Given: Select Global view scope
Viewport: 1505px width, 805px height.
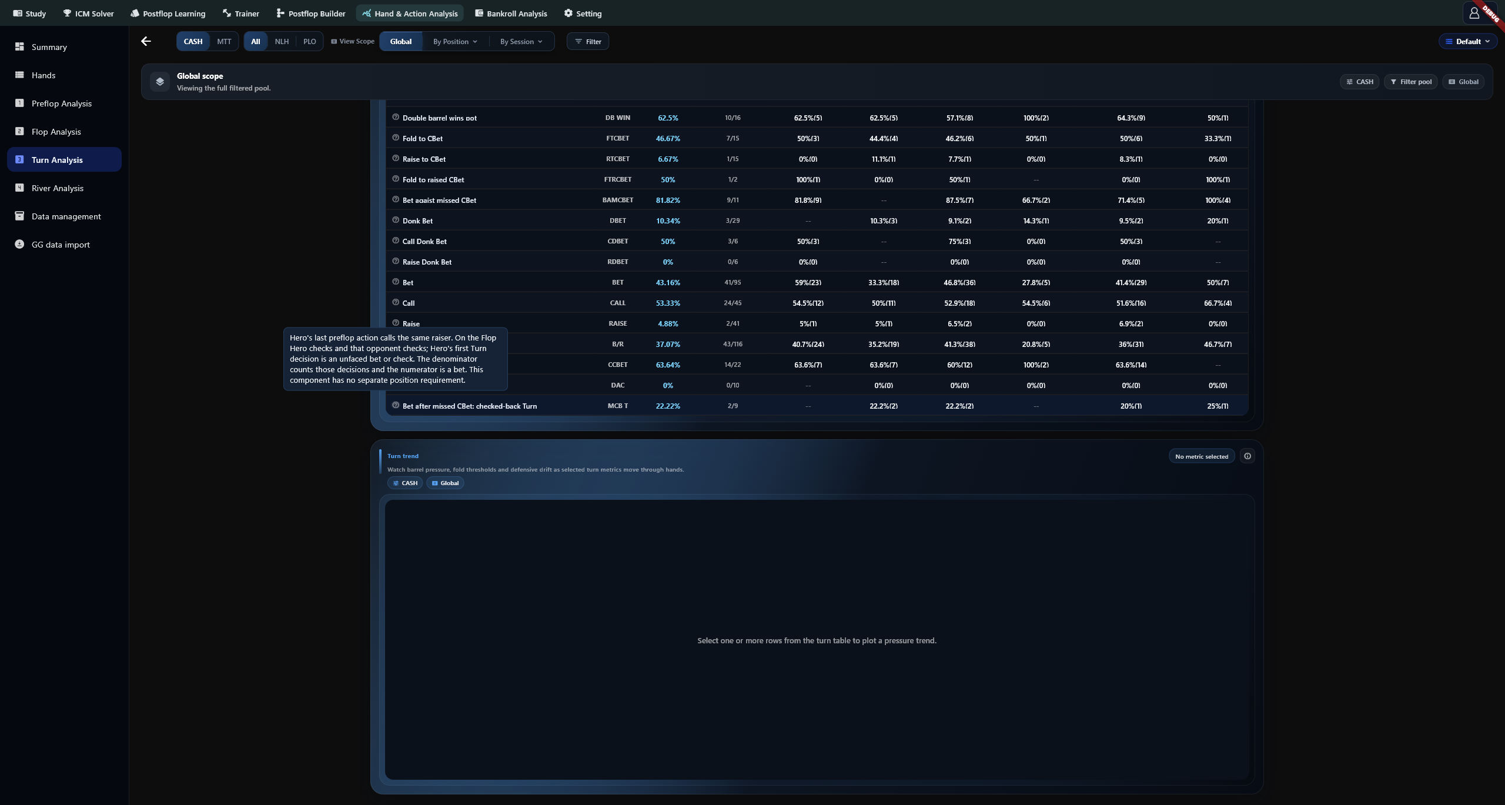Looking at the screenshot, I should point(401,41).
